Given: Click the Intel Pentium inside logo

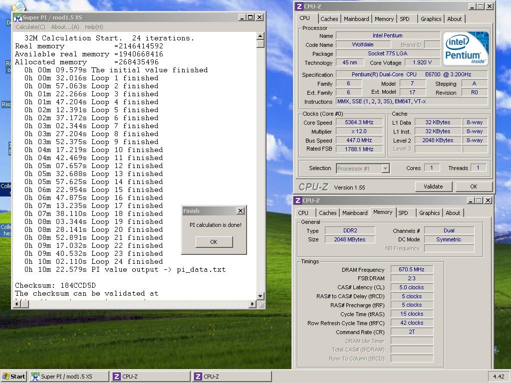Looking at the screenshot, I should (466, 48).
